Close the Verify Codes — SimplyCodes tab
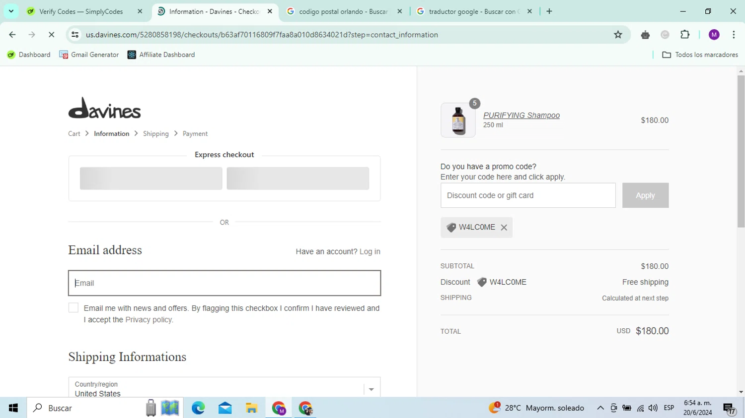This screenshot has height=418, width=745. 140,11
